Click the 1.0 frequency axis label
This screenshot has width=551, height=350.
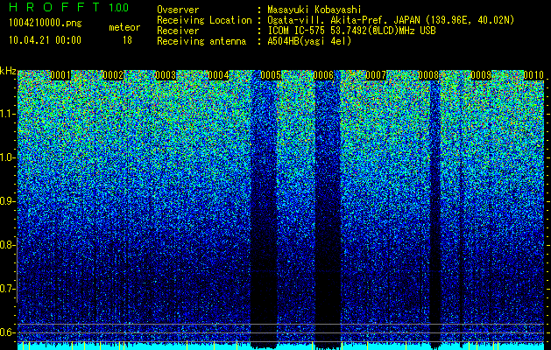coord(8,158)
